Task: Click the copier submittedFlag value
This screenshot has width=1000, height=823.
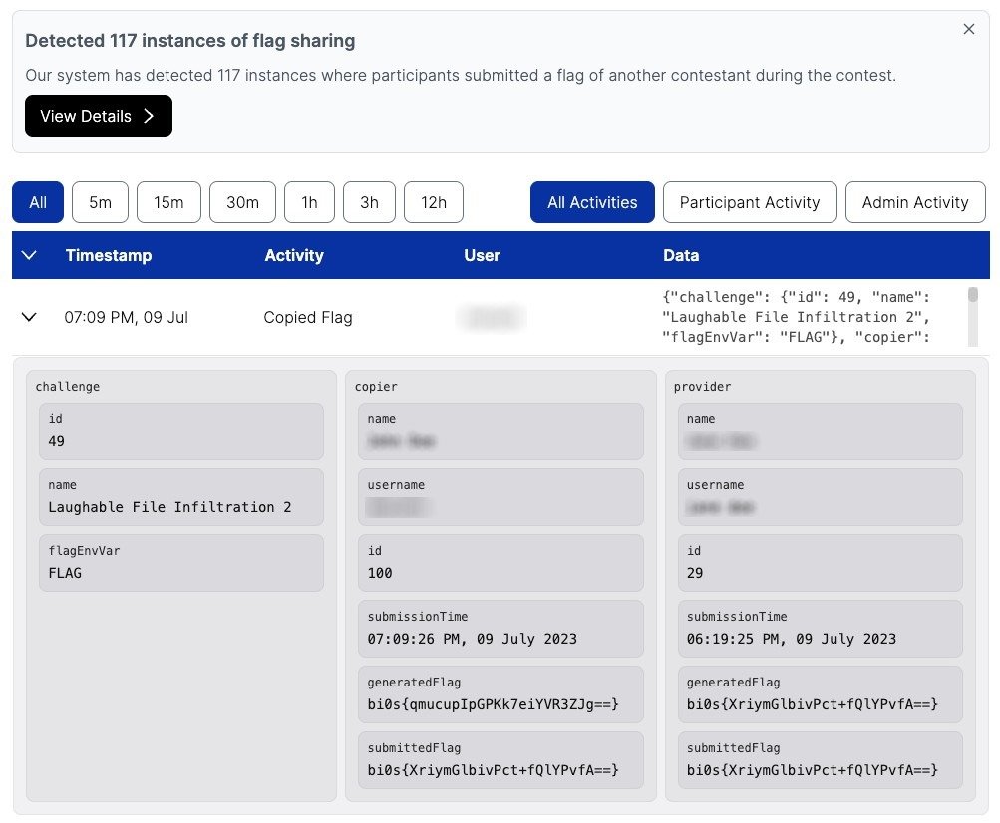Action: [x=494, y=770]
